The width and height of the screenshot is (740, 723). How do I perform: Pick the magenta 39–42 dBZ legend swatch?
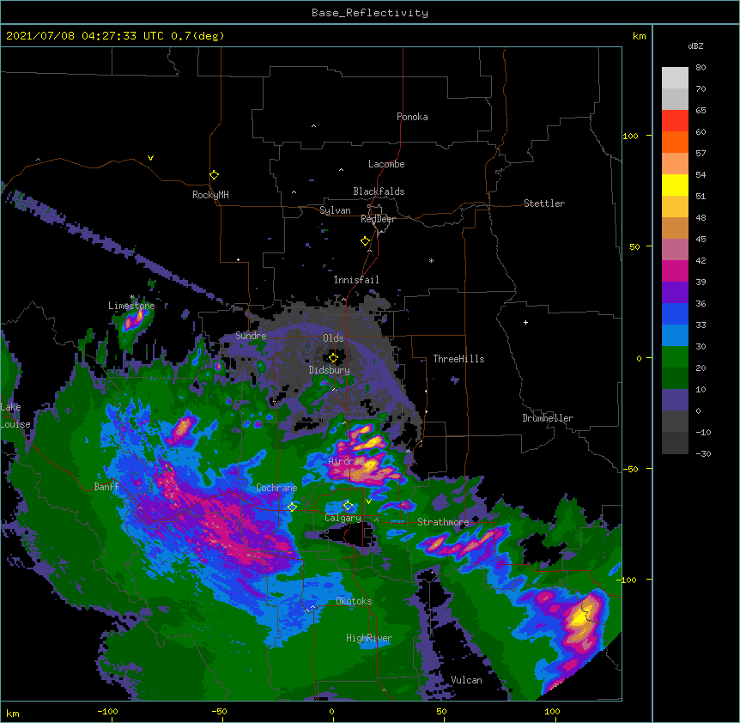[675, 270]
